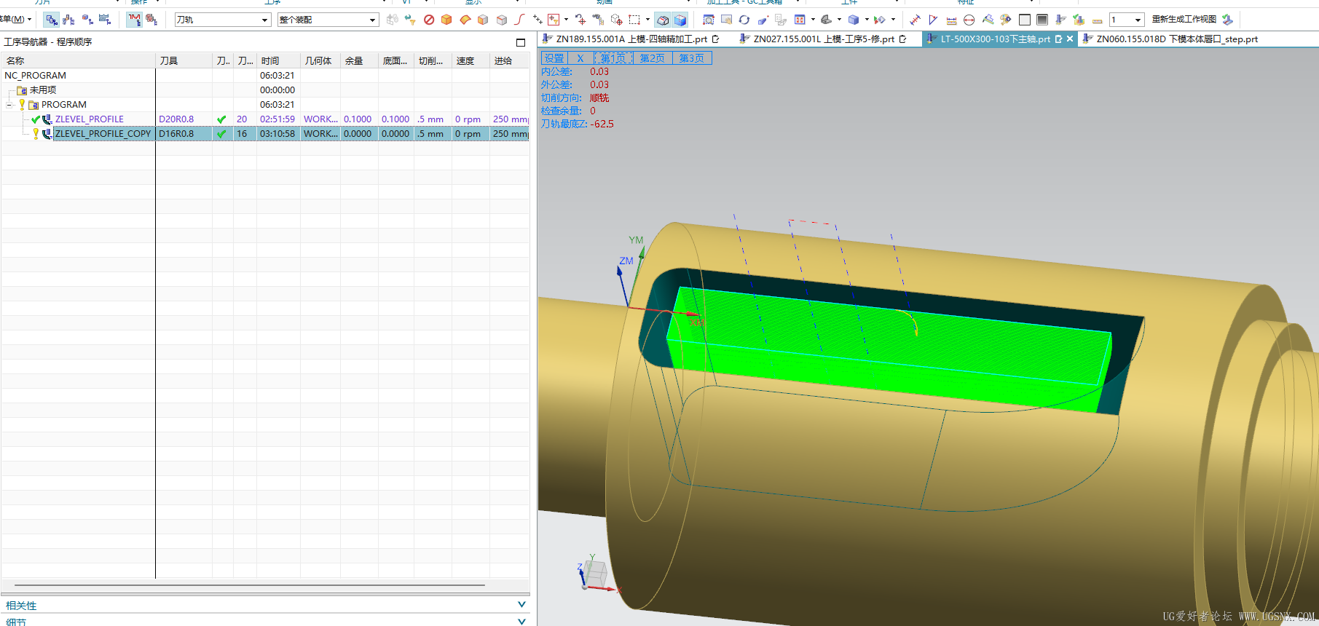Click the orange solid cube toolbar icon
1319x626 pixels.
(x=446, y=20)
